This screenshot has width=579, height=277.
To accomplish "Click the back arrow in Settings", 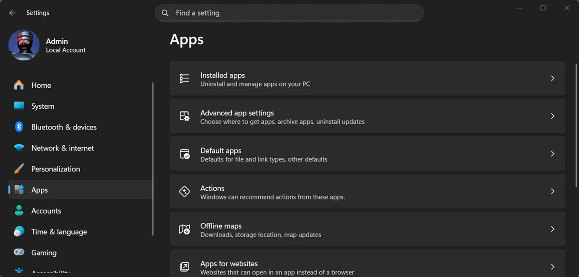I will pos(12,13).
